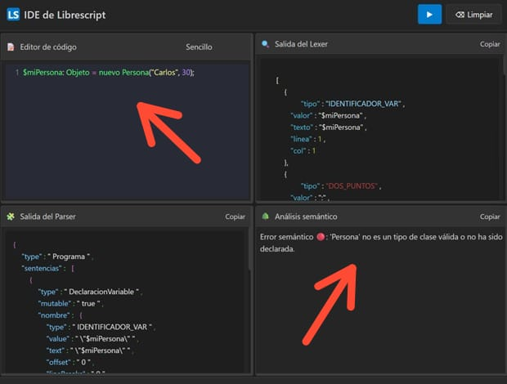Click the IDE de Librescript title

65,15
